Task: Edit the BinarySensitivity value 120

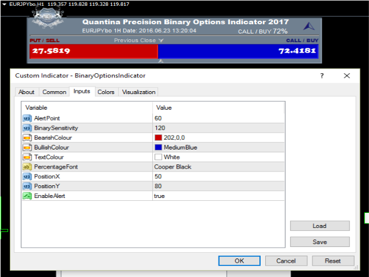Action: (219, 128)
